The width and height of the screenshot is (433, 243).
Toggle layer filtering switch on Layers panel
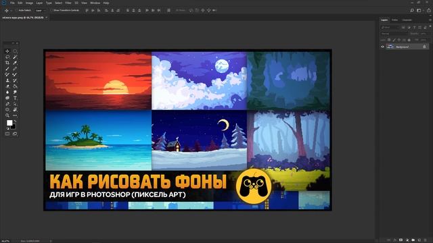(430, 27)
